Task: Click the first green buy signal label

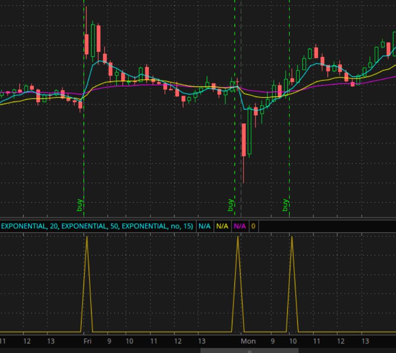Action: 80,205
